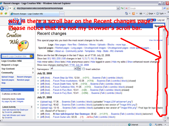This screenshot has height=126, width=169.
Task: Click the New pages log link
Action: pos(60,45)
